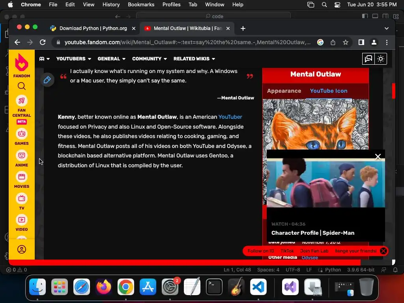This screenshot has height=303, width=404.
Task: Click the blue pencil edit icon
Action: pyautogui.click(x=47, y=80)
